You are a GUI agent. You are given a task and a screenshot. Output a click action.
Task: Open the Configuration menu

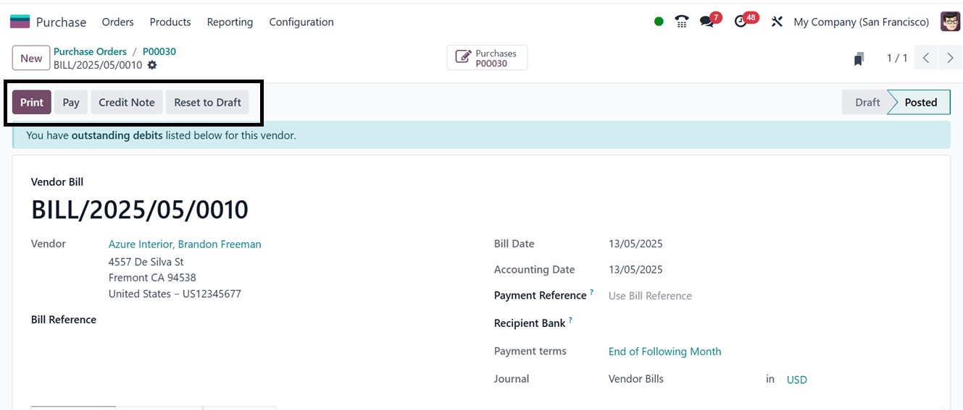[301, 22]
